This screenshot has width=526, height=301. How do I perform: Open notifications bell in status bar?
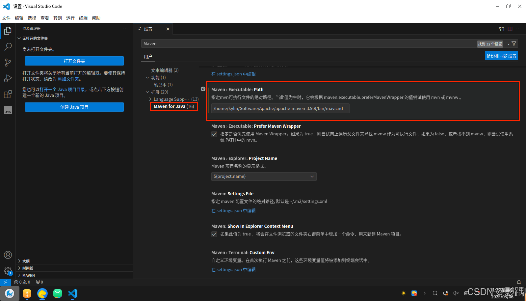tap(519, 282)
